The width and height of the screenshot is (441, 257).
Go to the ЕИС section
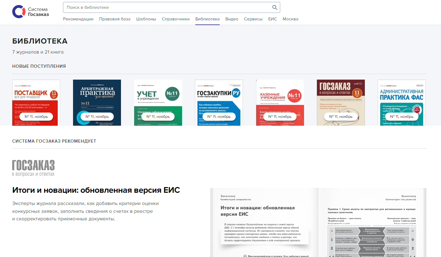coord(272,19)
